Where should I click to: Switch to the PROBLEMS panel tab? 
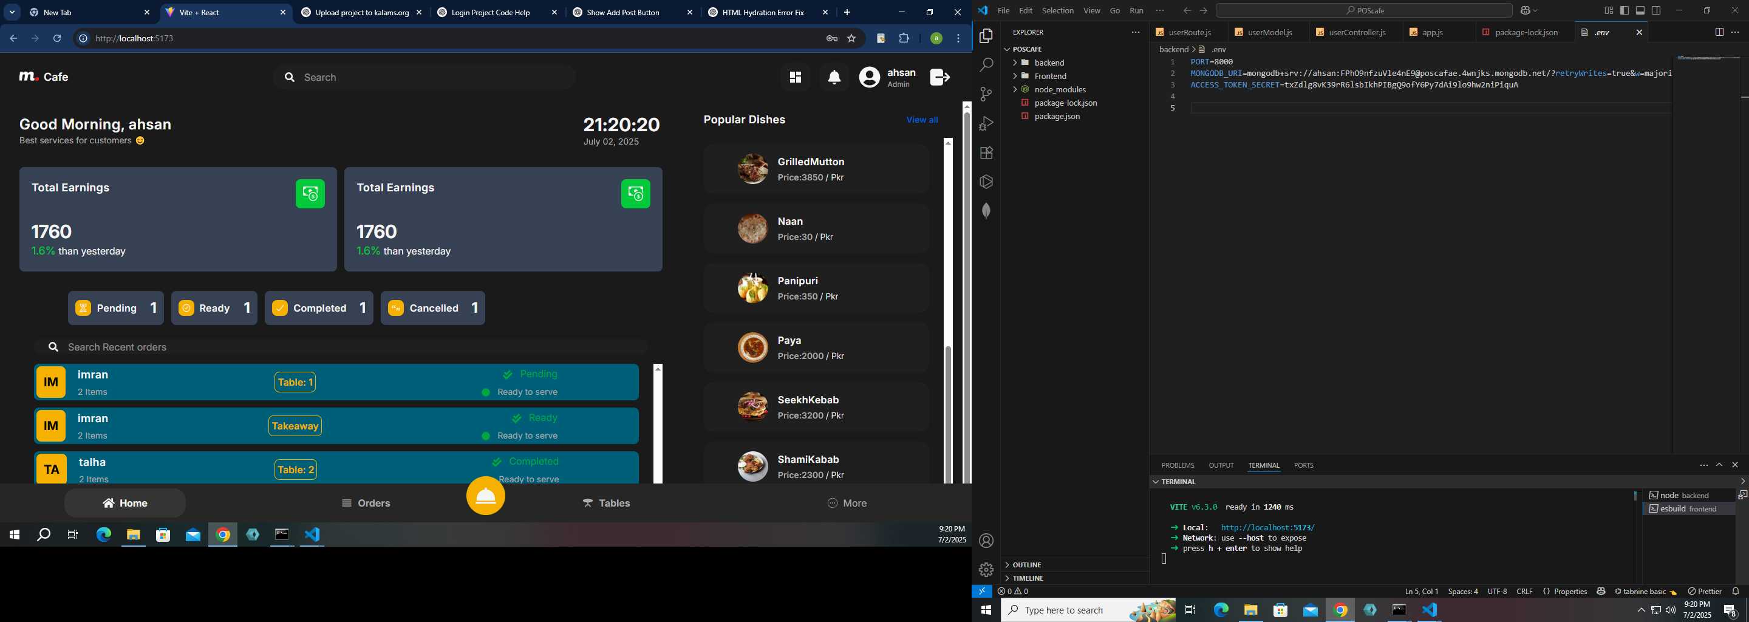[1178, 465]
